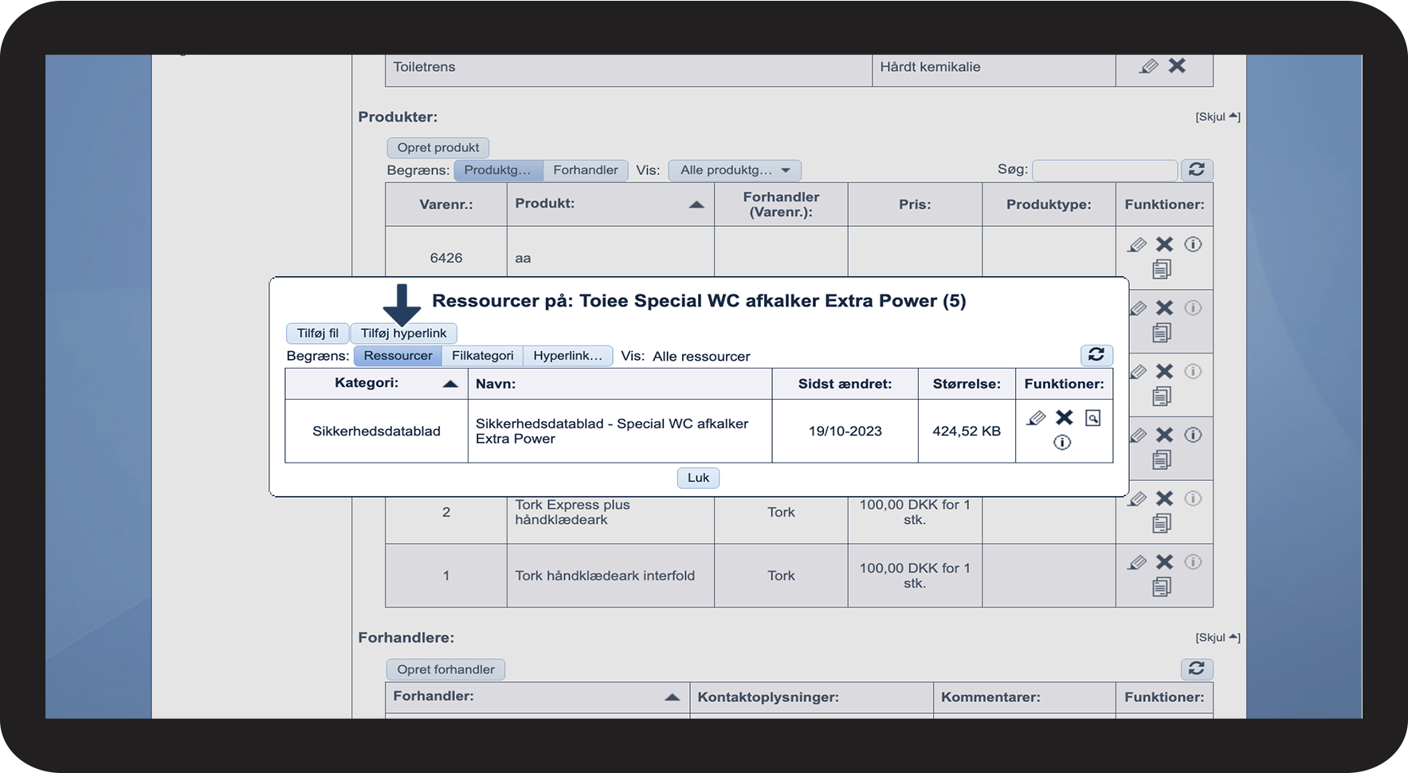Screen dimensions: 1408x773
Task: Refresh the resources list in the dialog
Action: point(1096,355)
